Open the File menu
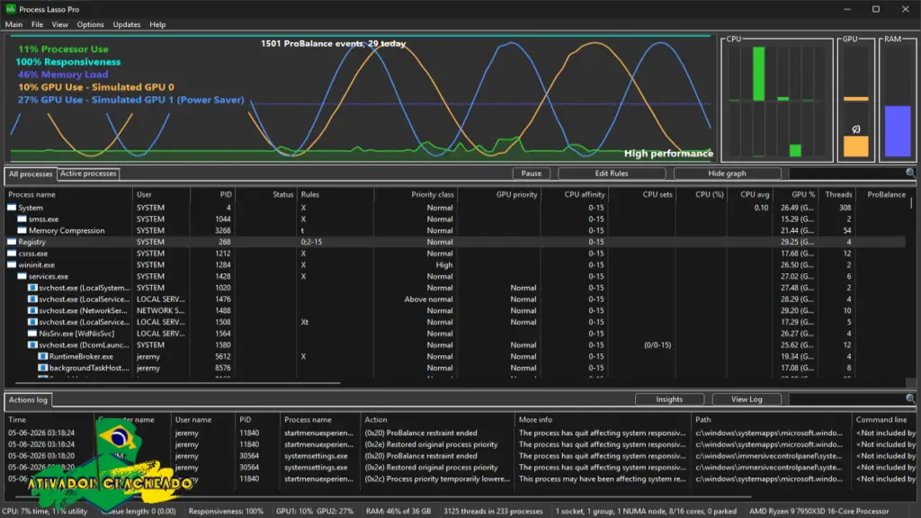 37,24
